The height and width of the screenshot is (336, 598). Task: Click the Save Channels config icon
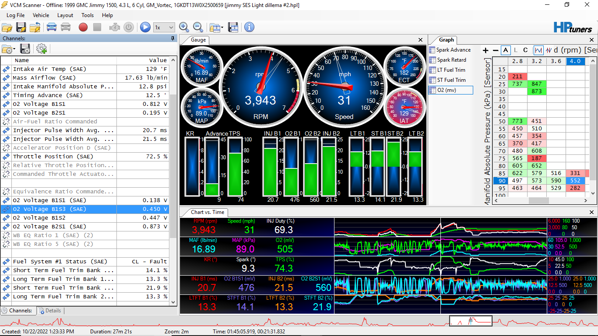(x=25, y=49)
